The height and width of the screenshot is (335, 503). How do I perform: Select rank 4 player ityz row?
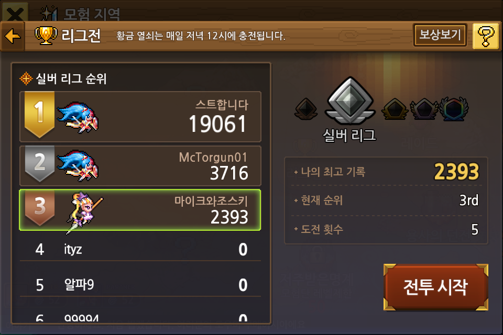(140, 249)
